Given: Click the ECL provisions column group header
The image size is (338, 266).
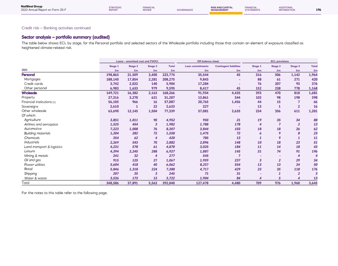Looking at the screenshot, I should pyautogui.click(x=280, y=61).
